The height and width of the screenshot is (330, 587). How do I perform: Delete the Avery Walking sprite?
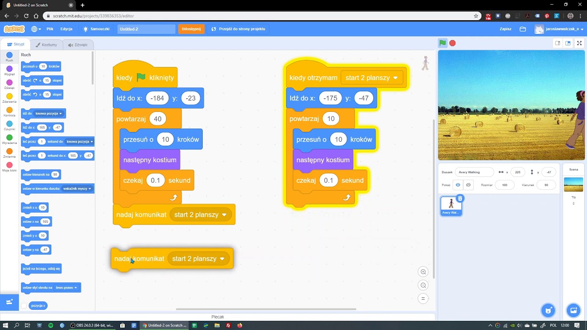(460, 198)
